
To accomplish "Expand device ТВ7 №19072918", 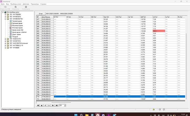I will click(5, 17).
